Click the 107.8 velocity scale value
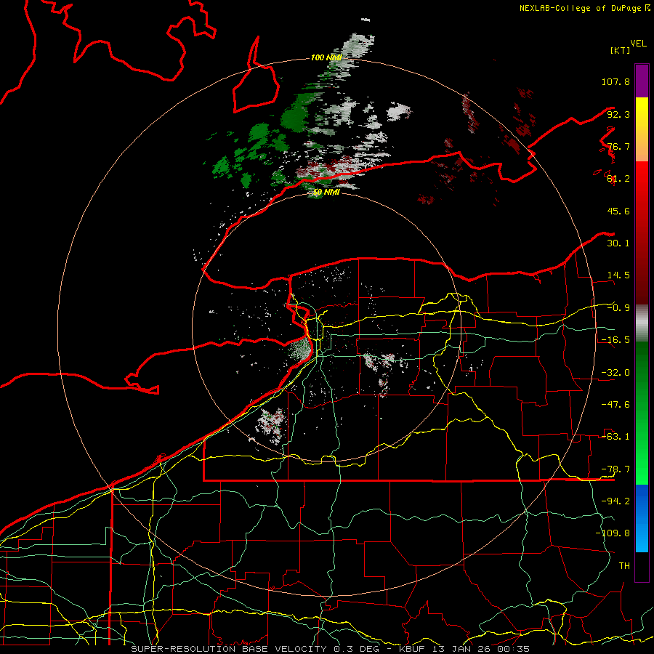Image resolution: width=654 pixels, height=654 pixels. click(615, 81)
